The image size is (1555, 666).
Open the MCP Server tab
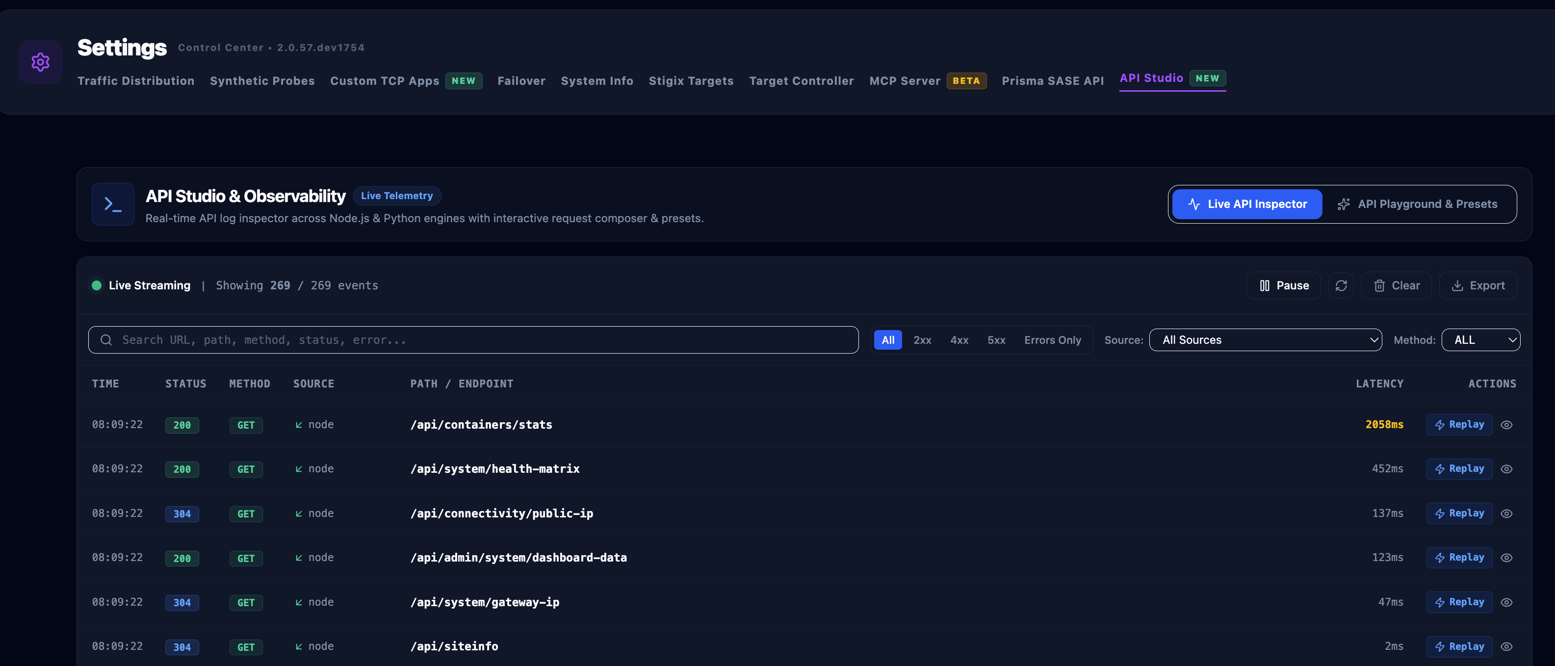(x=927, y=81)
